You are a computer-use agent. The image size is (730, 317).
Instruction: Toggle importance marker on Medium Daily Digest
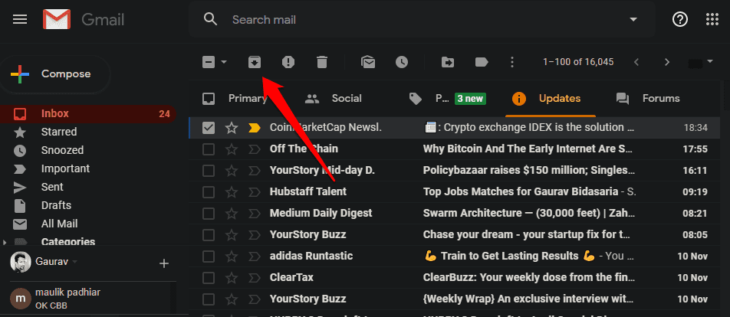[x=255, y=214]
